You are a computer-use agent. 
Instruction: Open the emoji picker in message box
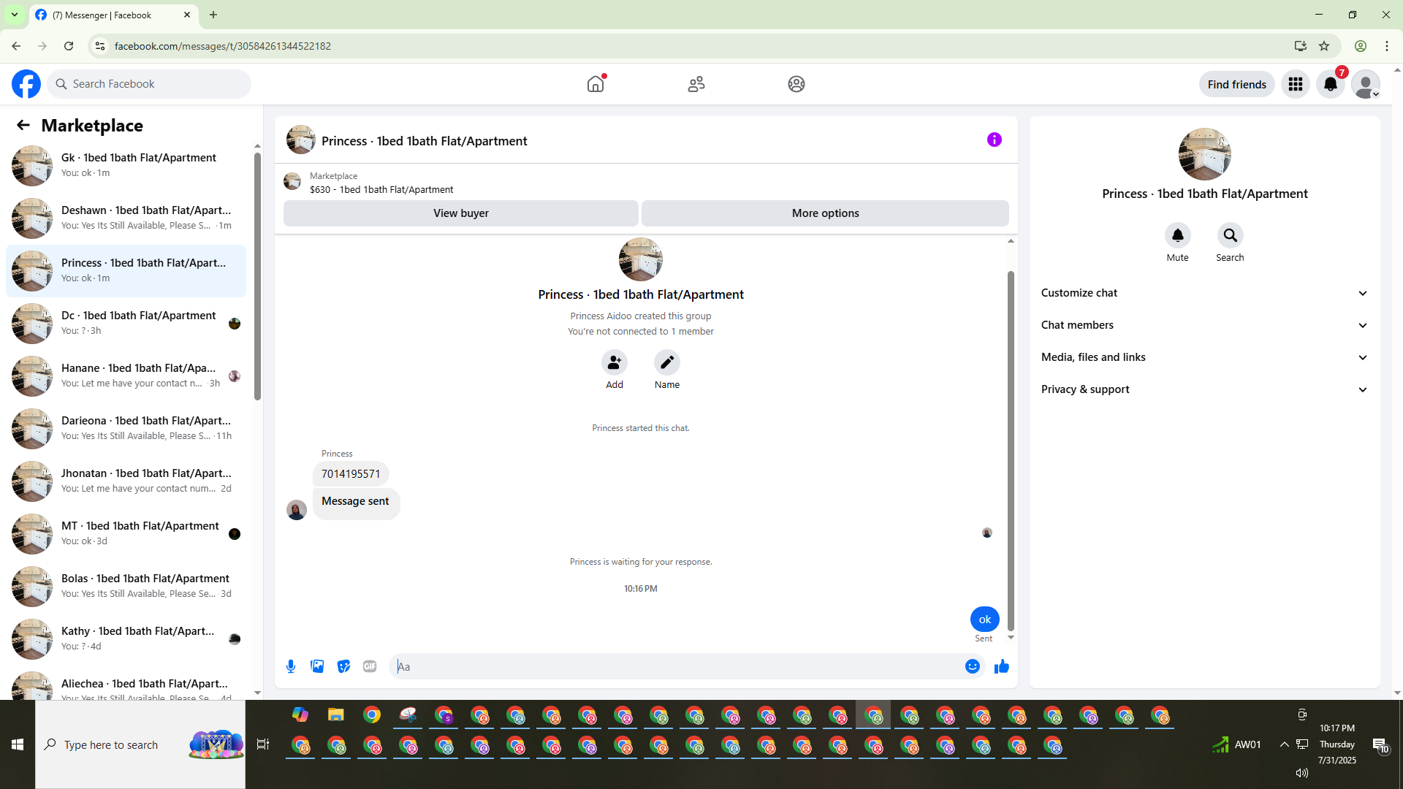click(x=972, y=666)
